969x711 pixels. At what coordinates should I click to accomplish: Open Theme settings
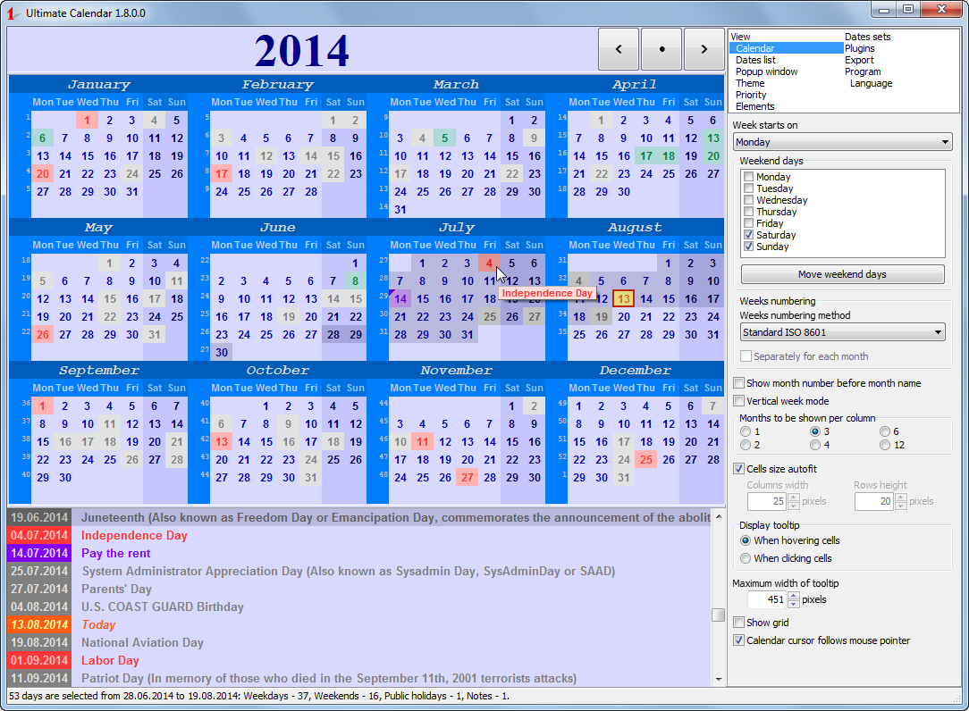750,83
